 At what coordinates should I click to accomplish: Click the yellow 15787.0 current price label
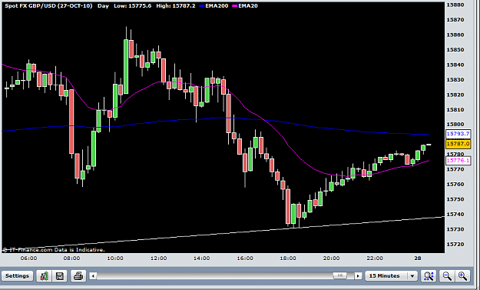(458, 144)
